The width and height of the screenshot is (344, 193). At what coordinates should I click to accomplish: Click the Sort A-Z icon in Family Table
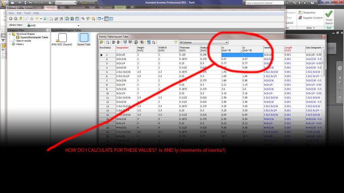coord(107,42)
